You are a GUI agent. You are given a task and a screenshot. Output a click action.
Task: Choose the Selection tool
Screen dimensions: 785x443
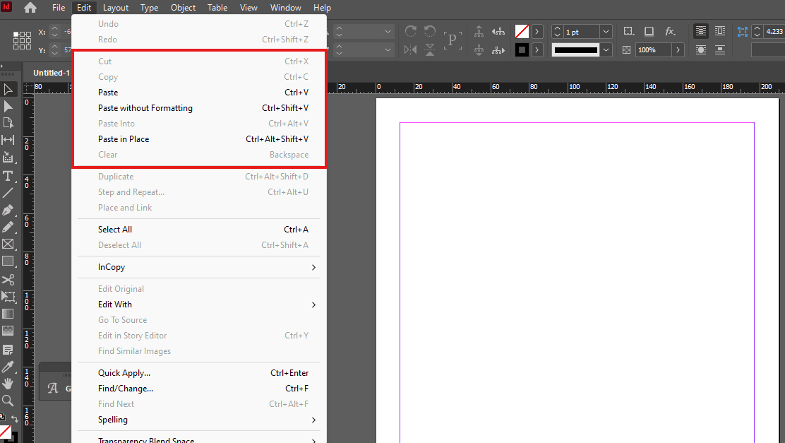pos(8,88)
